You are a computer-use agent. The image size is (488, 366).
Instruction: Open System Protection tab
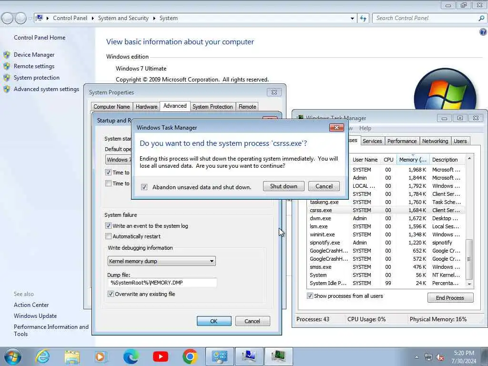[x=213, y=106]
